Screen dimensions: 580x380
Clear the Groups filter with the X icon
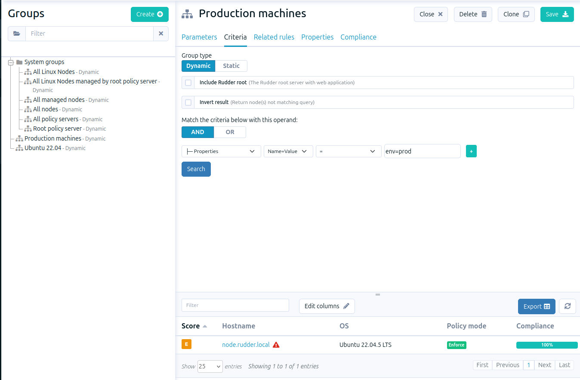click(x=161, y=34)
